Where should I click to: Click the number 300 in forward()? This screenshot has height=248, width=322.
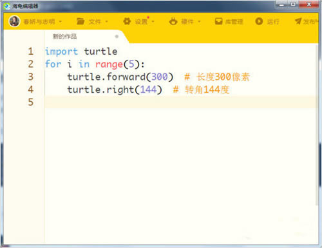(x=160, y=77)
